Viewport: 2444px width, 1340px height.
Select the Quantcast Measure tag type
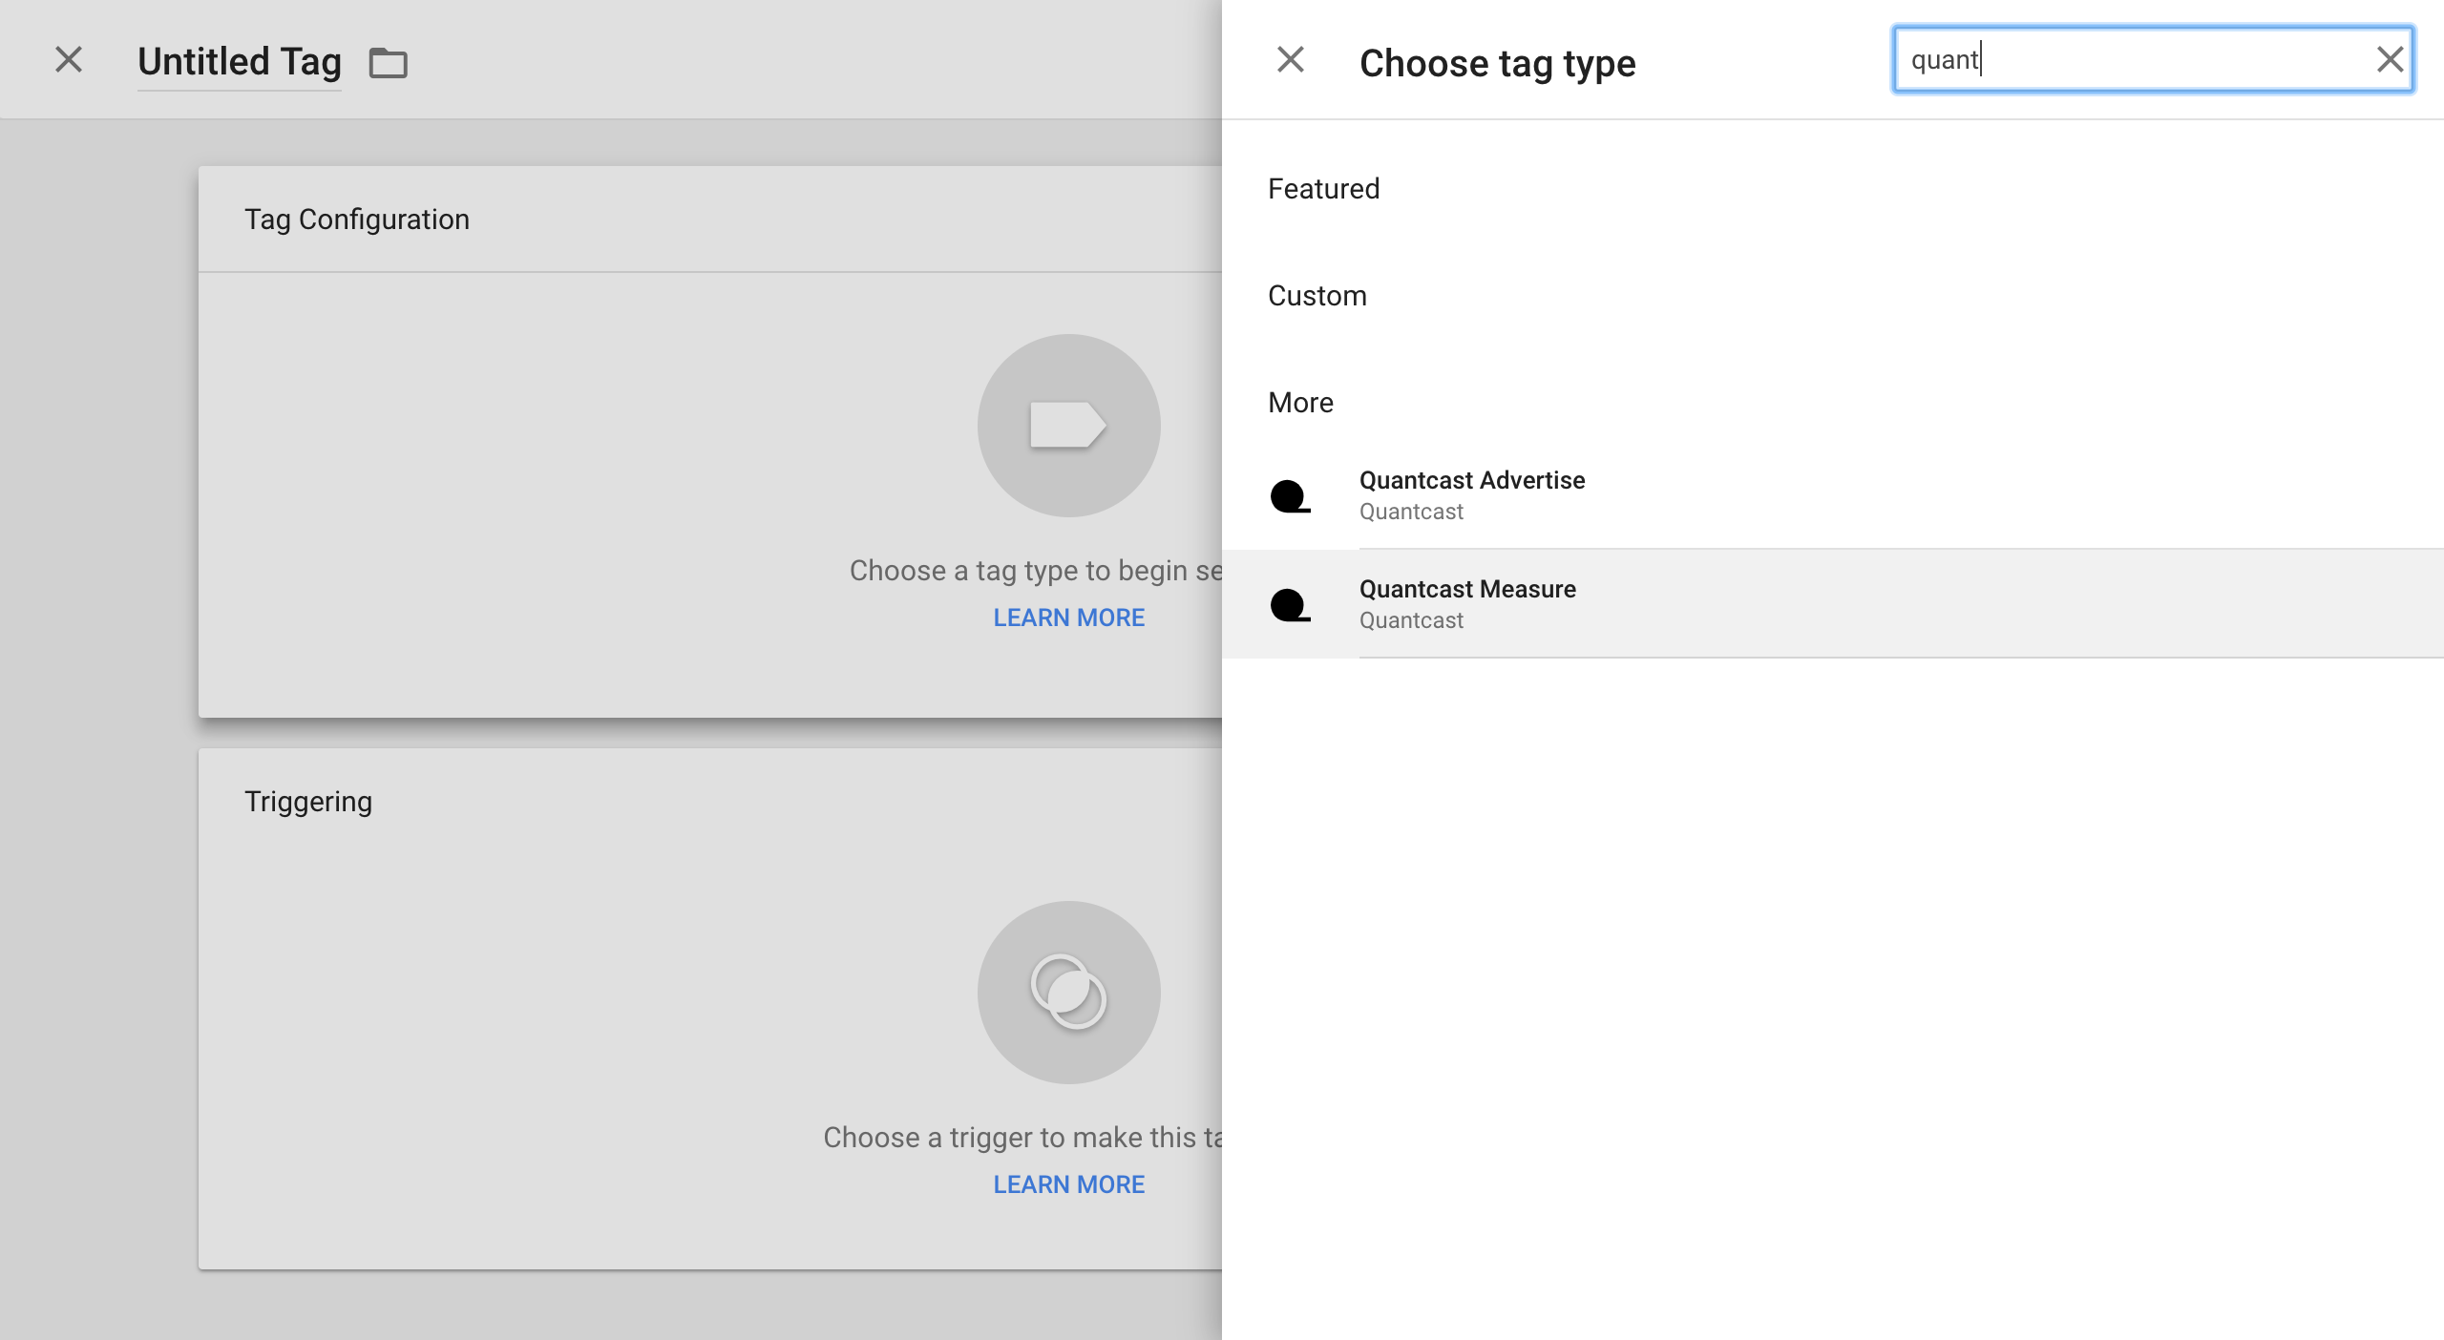coord(1833,604)
